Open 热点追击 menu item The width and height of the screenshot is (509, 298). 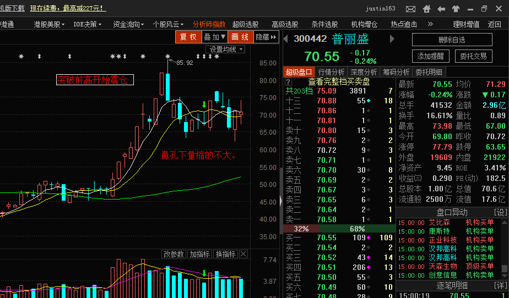(x=404, y=24)
